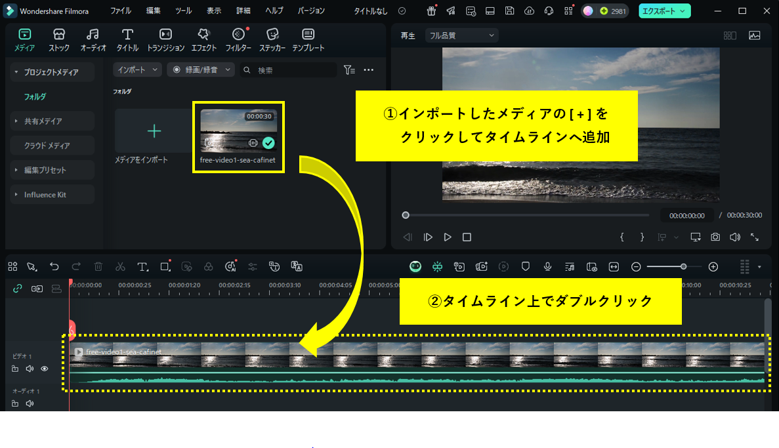Open the フル品質 playback quality dropdown
779x448 pixels.
[x=461, y=35]
